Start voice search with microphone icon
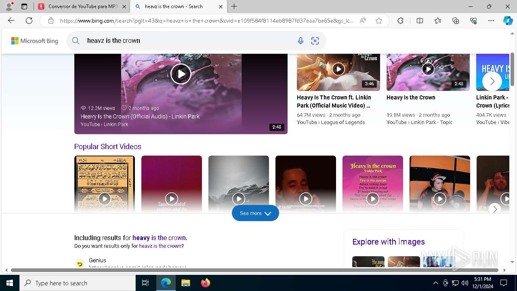Screen dimensions: 517x291 pyautogui.click(x=301, y=40)
